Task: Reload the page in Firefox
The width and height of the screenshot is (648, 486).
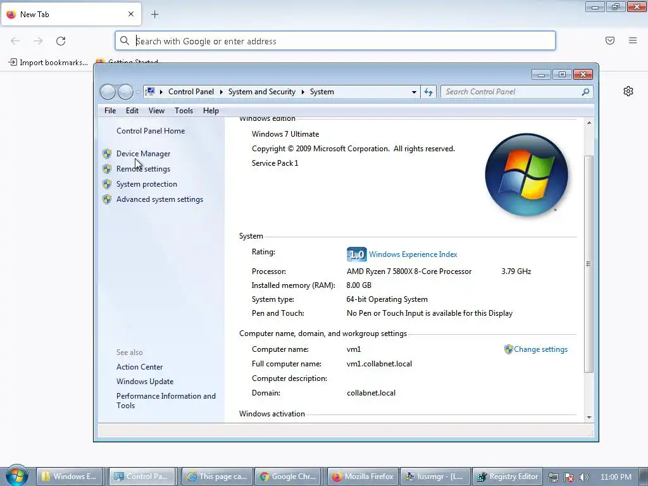Action: coord(61,41)
